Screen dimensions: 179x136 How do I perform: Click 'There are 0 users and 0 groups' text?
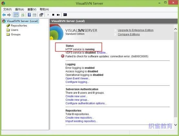pyautogui.click(x=85, y=93)
